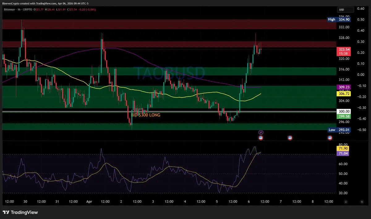Toggle the 'B' scale button

362,201
